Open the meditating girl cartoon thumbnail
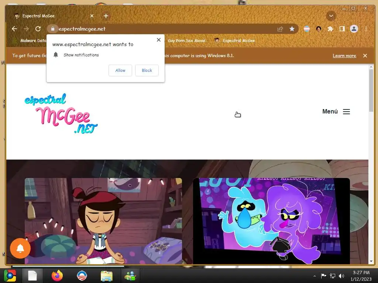 tap(103, 221)
